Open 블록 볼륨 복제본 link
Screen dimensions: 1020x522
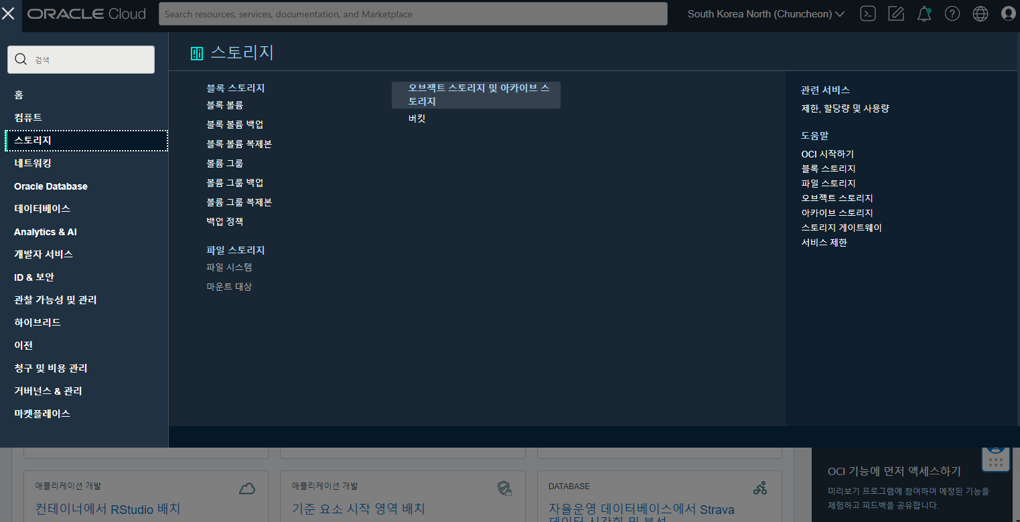point(239,144)
